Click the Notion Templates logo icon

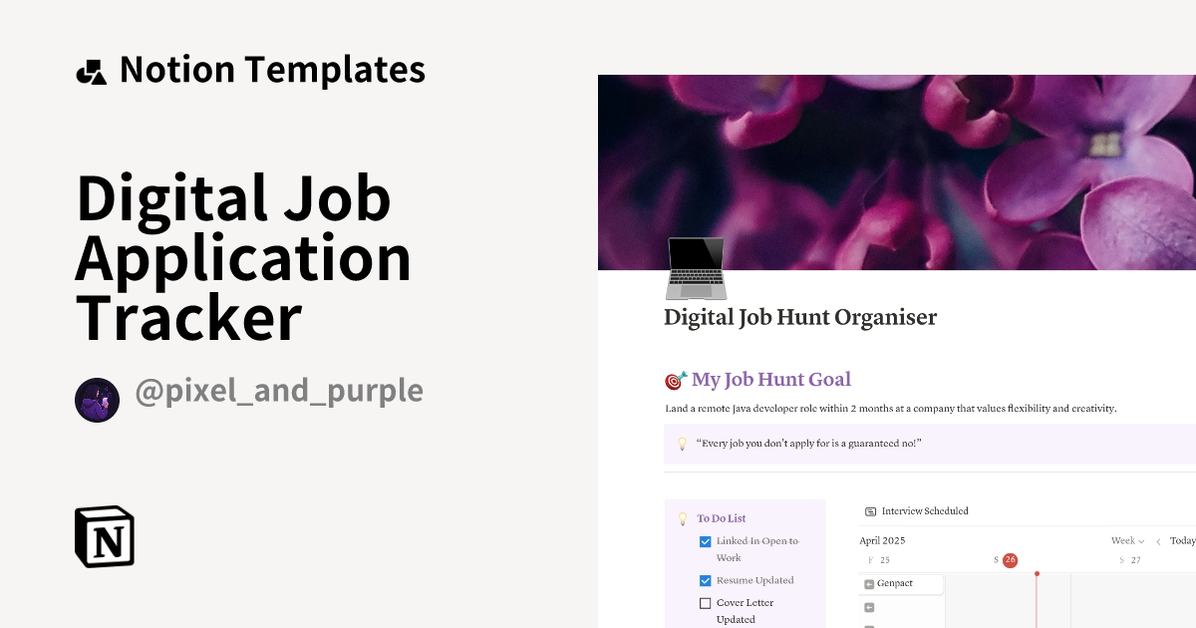coord(91,69)
